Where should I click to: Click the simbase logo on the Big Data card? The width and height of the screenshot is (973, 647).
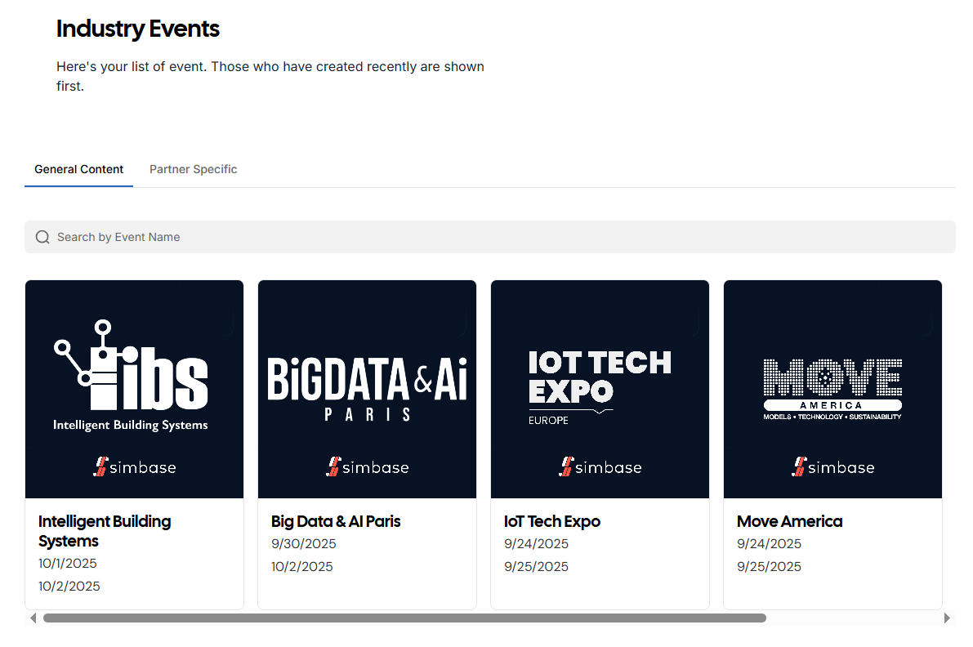[x=368, y=466]
